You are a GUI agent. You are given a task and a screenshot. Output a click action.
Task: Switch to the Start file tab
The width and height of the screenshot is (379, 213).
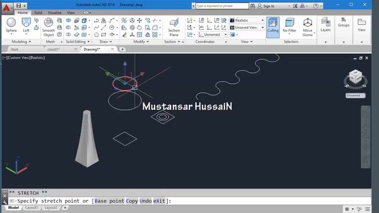(x=14, y=49)
